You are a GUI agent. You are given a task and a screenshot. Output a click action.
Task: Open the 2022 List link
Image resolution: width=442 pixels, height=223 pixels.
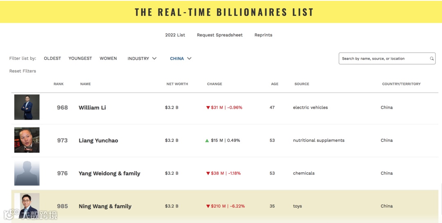175,35
